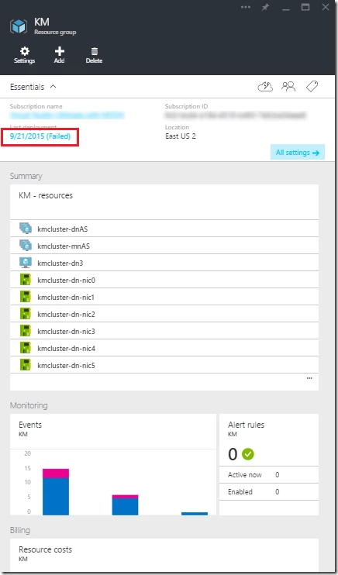Click the All settings button

pos(298,152)
